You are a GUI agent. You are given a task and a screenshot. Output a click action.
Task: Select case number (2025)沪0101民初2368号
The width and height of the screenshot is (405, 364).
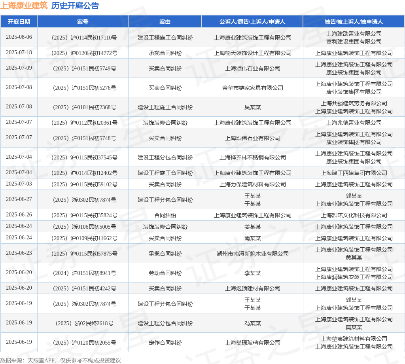[x=84, y=108]
